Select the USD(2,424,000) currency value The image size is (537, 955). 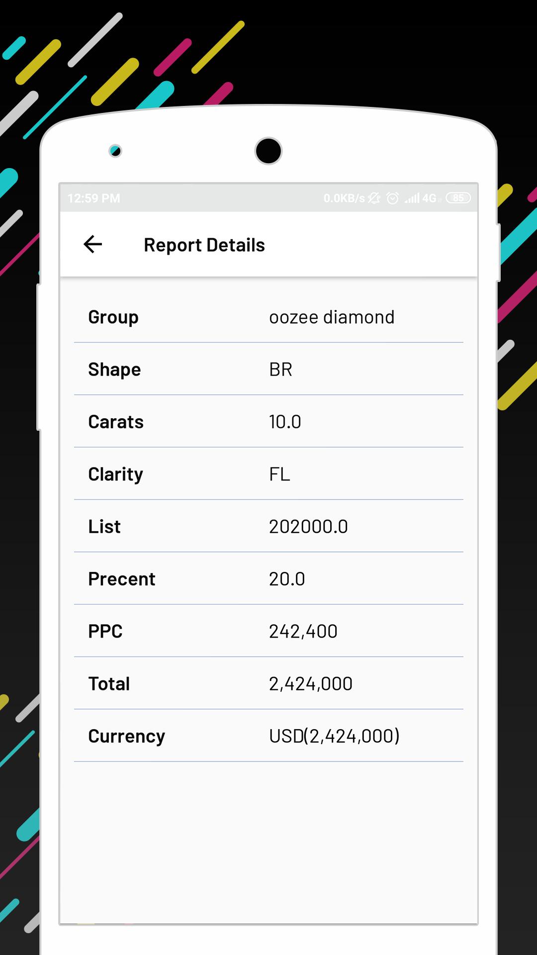click(335, 736)
